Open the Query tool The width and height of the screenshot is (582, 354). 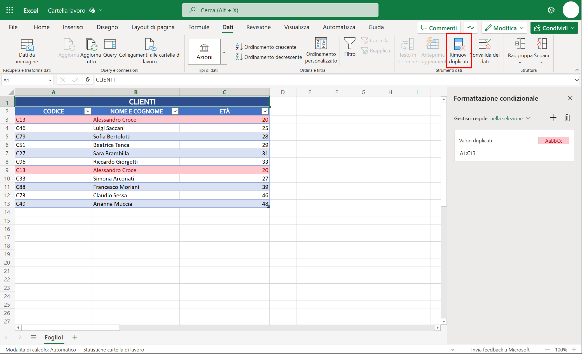pyautogui.click(x=110, y=49)
